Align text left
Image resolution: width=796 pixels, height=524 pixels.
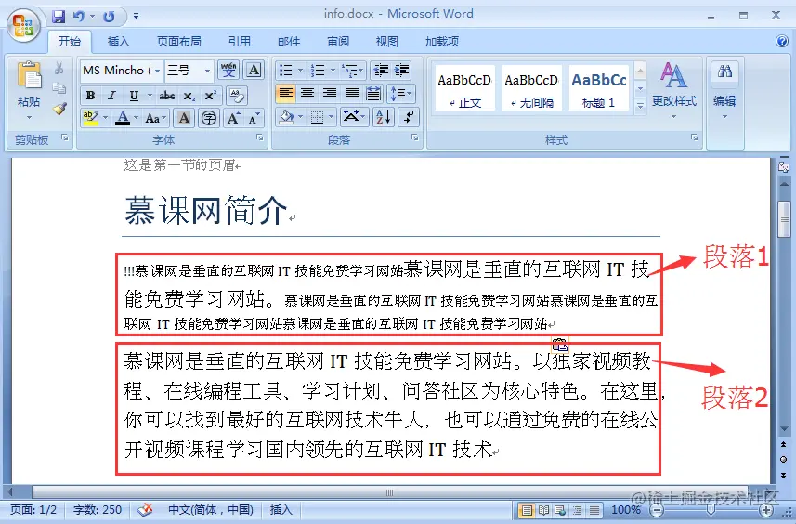[286, 94]
